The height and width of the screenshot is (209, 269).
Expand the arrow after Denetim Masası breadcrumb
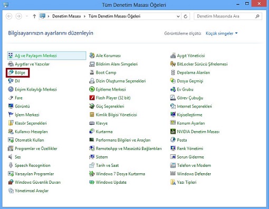tap(84, 16)
